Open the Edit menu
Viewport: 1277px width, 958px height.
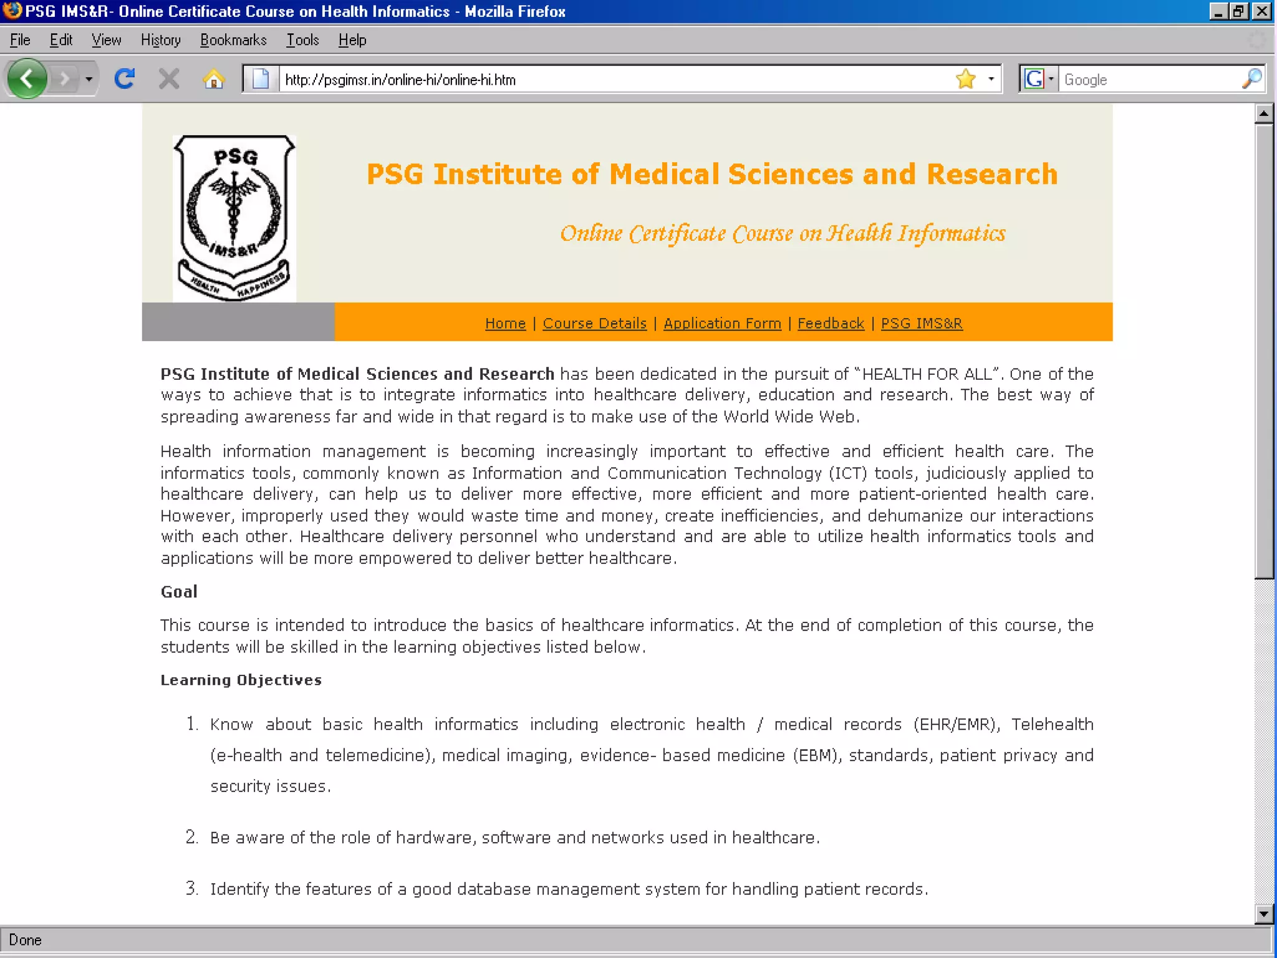coord(61,40)
